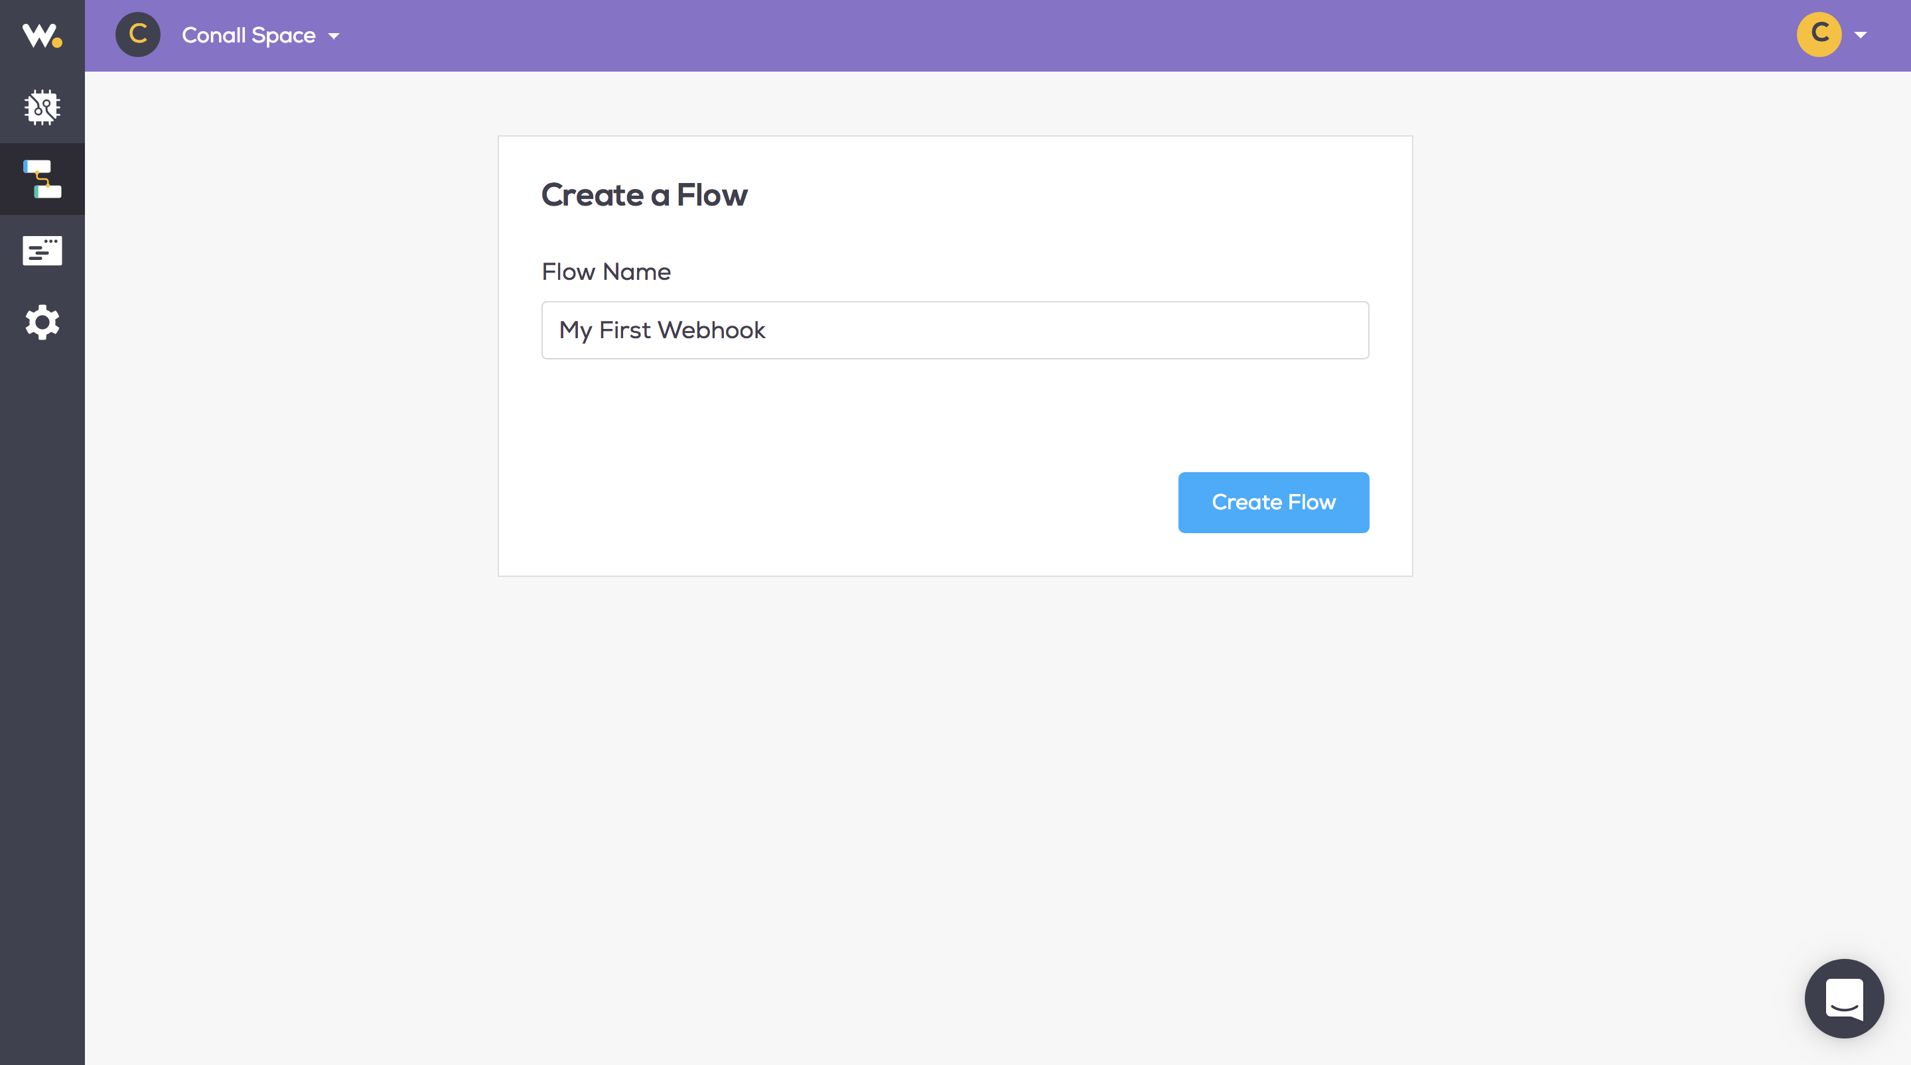Viewport: 1911px width, 1065px height.
Task: Click the W logo in the sidebar
Action: point(42,36)
